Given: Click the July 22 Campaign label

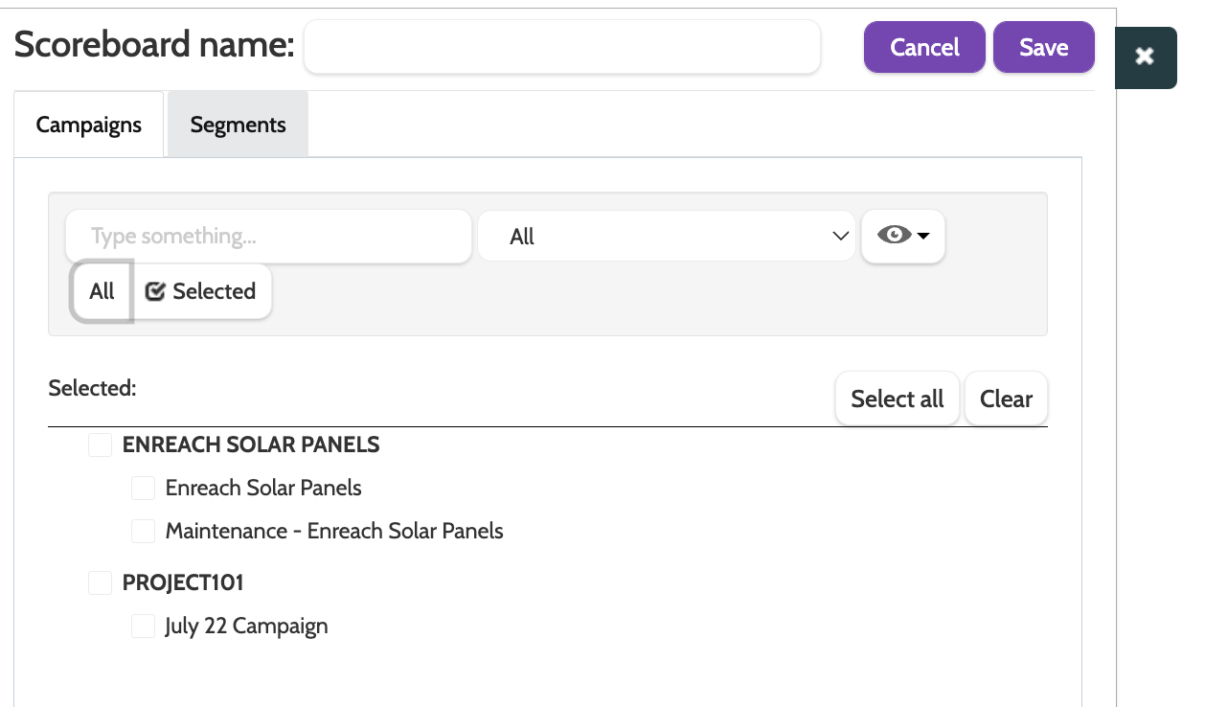Looking at the screenshot, I should [x=246, y=627].
